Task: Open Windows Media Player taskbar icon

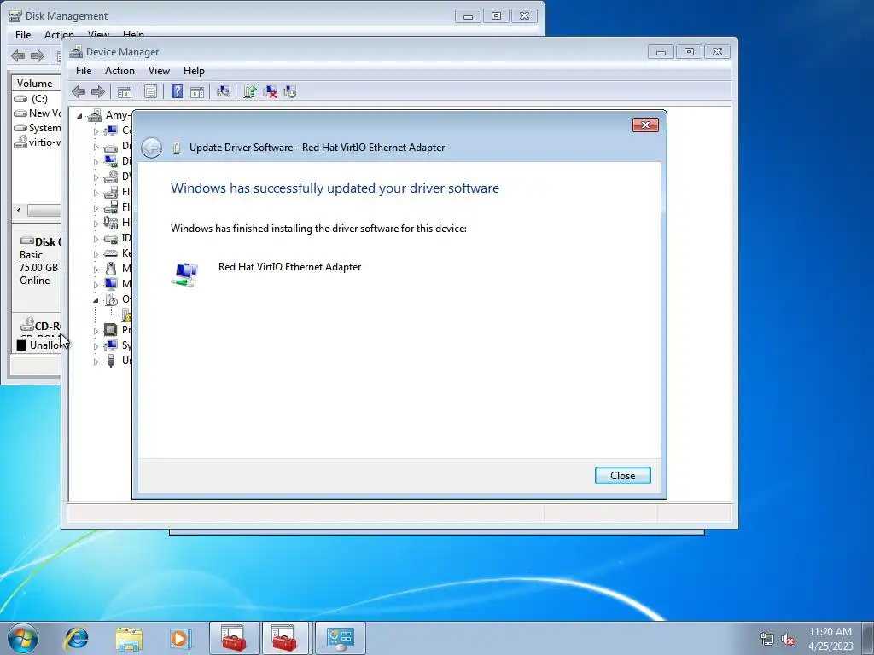Action: click(181, 638)
